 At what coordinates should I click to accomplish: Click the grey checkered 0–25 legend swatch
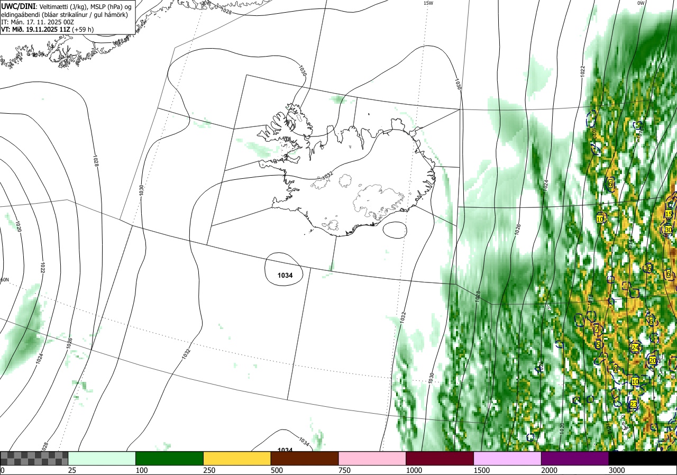click(34, 458)
